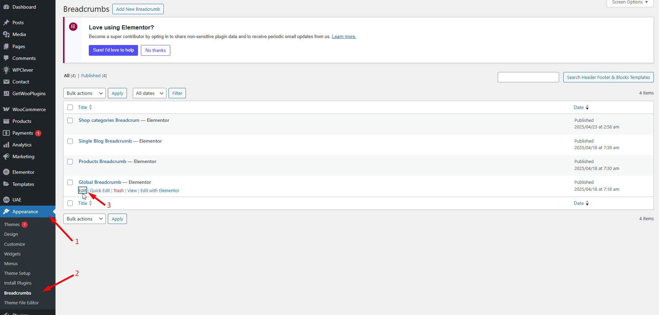Open the top Bulk actions dropdown
Viewport: 659px width, 315px height.
(x=85, y=93)
